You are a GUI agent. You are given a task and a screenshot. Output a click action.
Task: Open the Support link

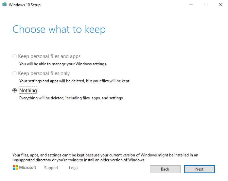pyautogui.click(x=51, y=168)
